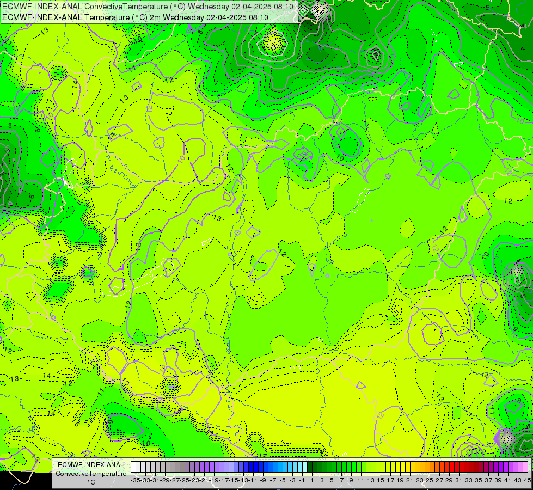Click legend scale value 23
The height and width of the screenshot is (490, 533).
click(x=420, y=480)
